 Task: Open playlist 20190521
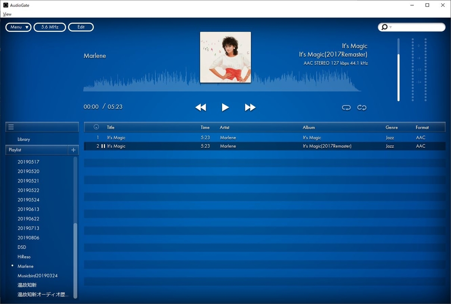(29, 181)
